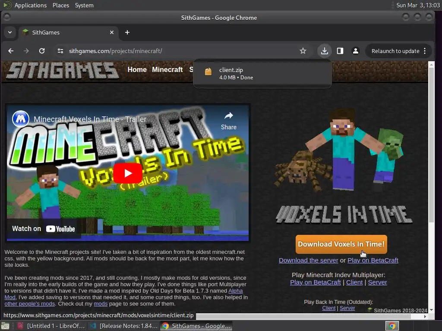Toggle the Chrome side panel icon
Image resolution: width=442 pixels, height=331 pixels.
(x=340, y=51)
